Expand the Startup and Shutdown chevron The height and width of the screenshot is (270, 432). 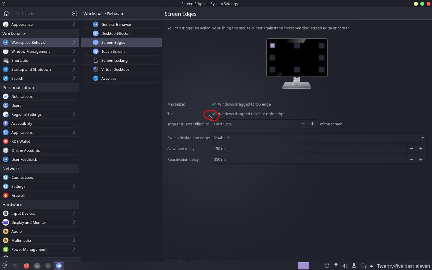coord(74,69)
